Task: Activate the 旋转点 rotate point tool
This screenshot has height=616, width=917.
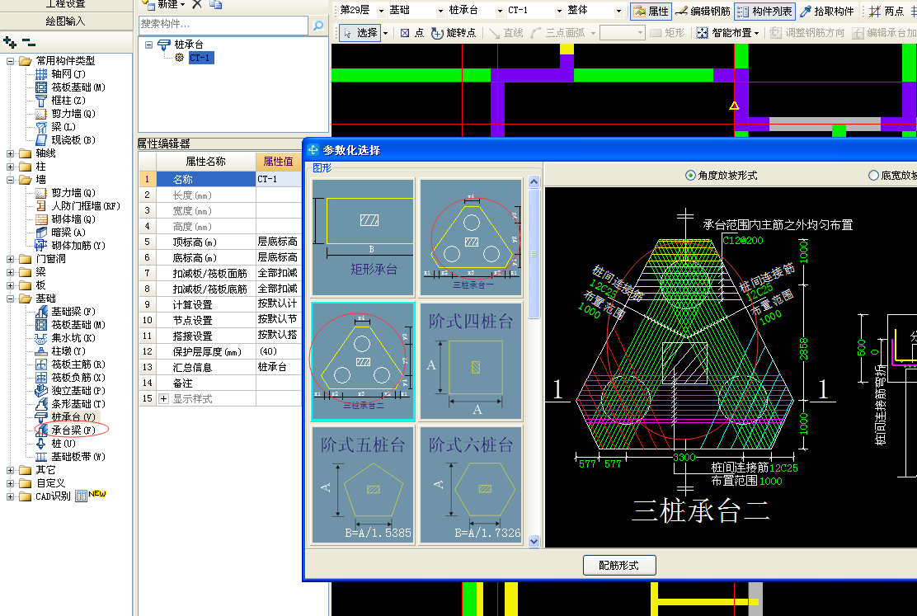Action: pos(454,33)
